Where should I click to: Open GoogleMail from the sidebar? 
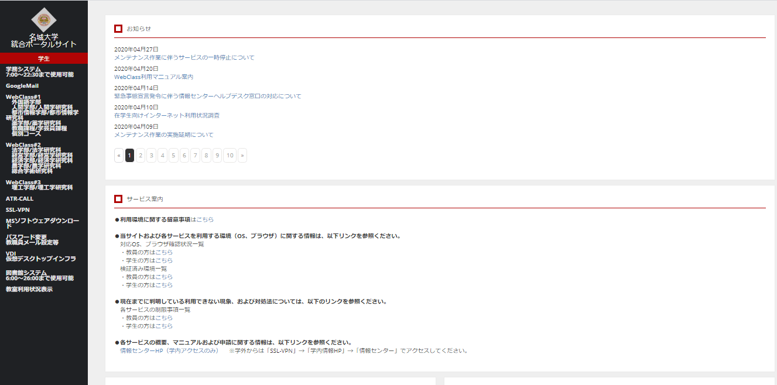click(22, 86)
